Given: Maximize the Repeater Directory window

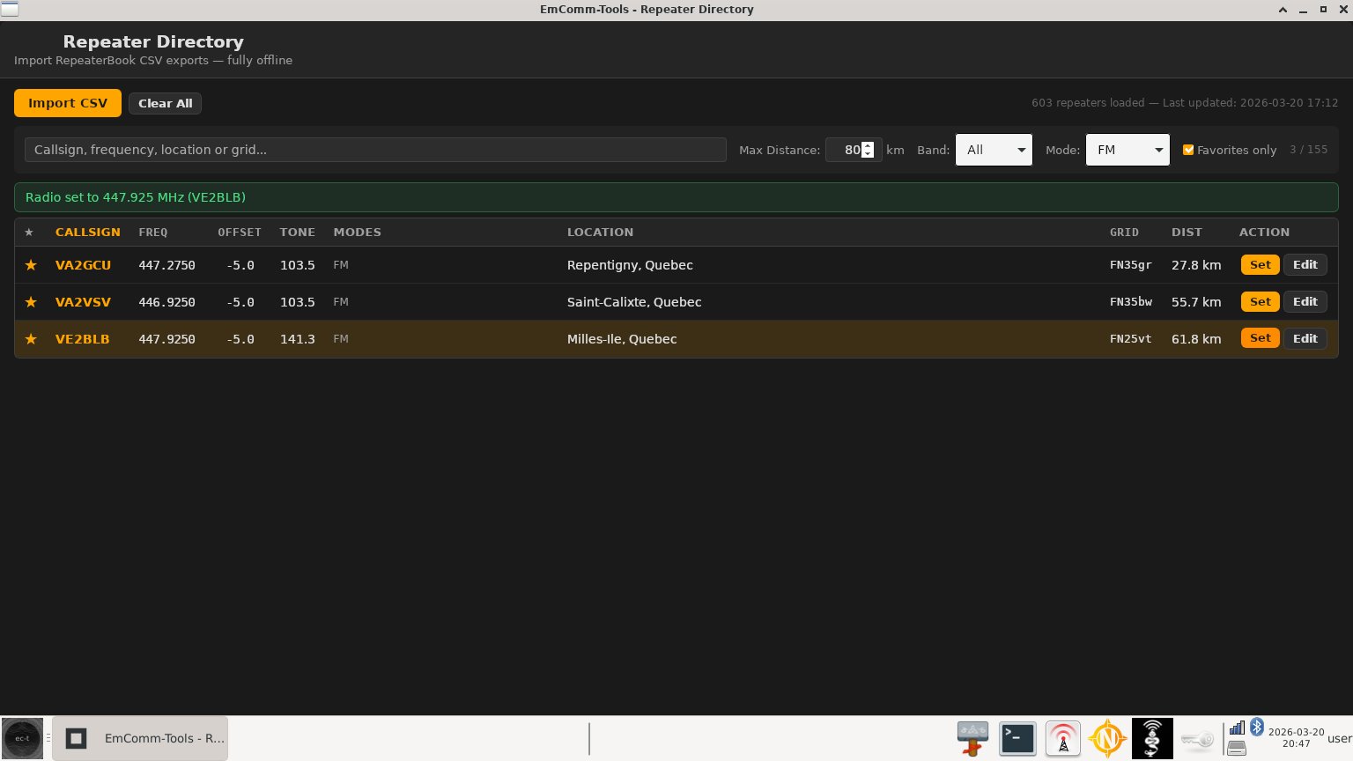Looking at the screenshot, I should [1323, 10].
